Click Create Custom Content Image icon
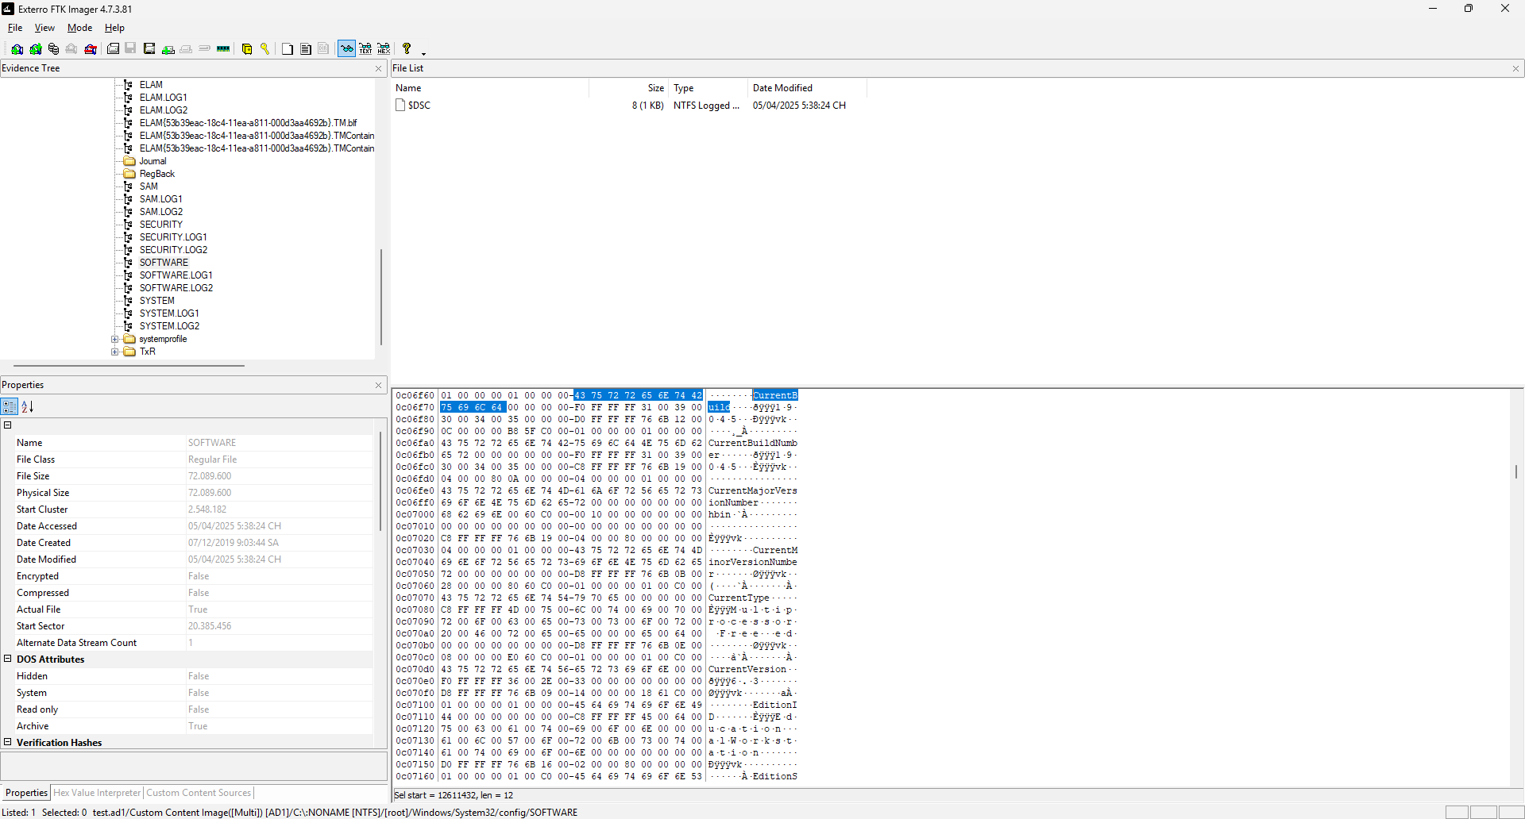The width and height of the screenshot is (1525, 819). pos(186,49)
